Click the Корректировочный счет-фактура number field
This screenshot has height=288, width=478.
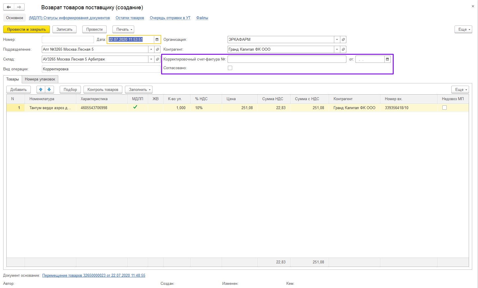[287, 59]
